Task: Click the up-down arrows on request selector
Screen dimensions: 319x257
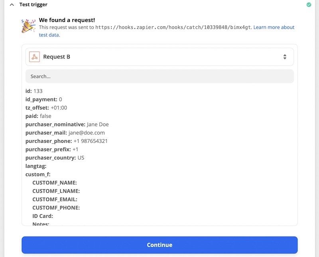Action: pyautogui.click(x=285, y=56)
